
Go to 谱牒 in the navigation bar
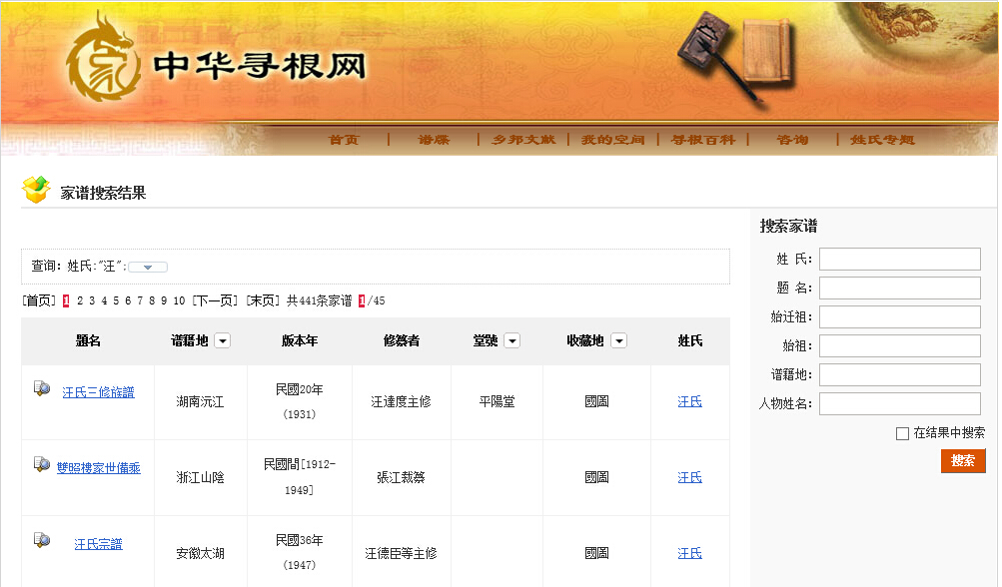pos(434,140)
